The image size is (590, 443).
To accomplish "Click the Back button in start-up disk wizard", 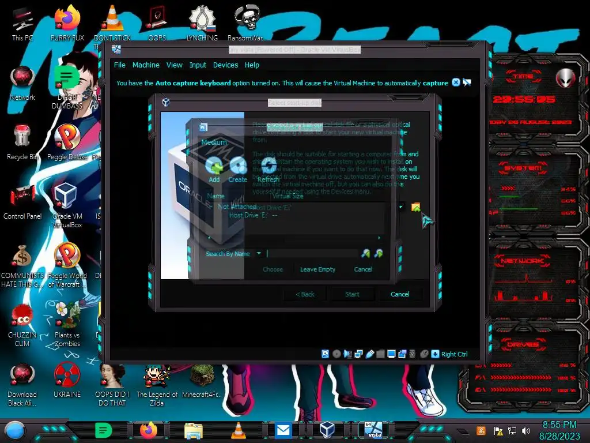I will (x=305, y=294).
